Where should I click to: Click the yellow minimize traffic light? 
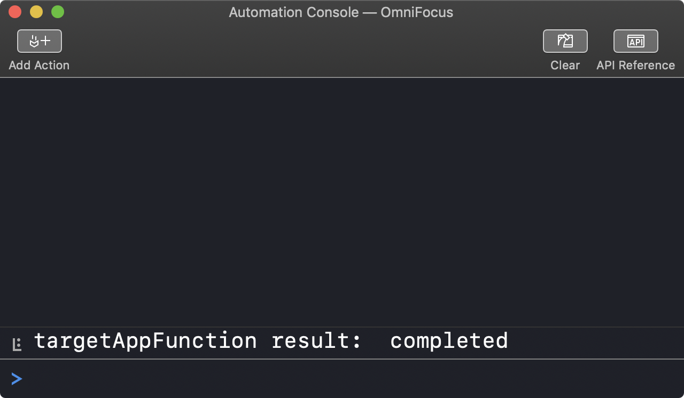click(36, 11)
